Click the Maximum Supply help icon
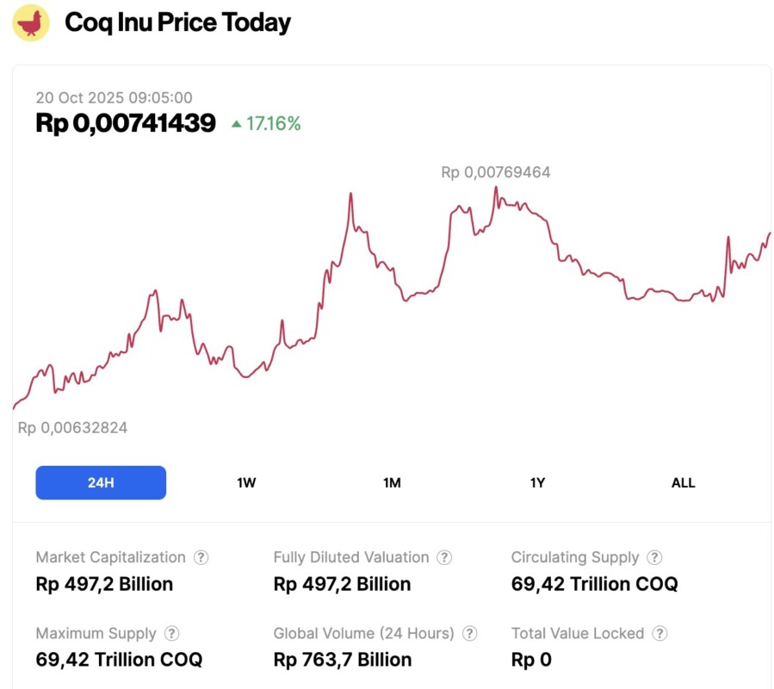 coord(171,634)
